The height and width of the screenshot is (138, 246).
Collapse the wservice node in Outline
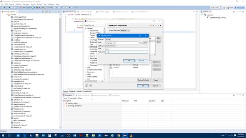coord(202,15)
